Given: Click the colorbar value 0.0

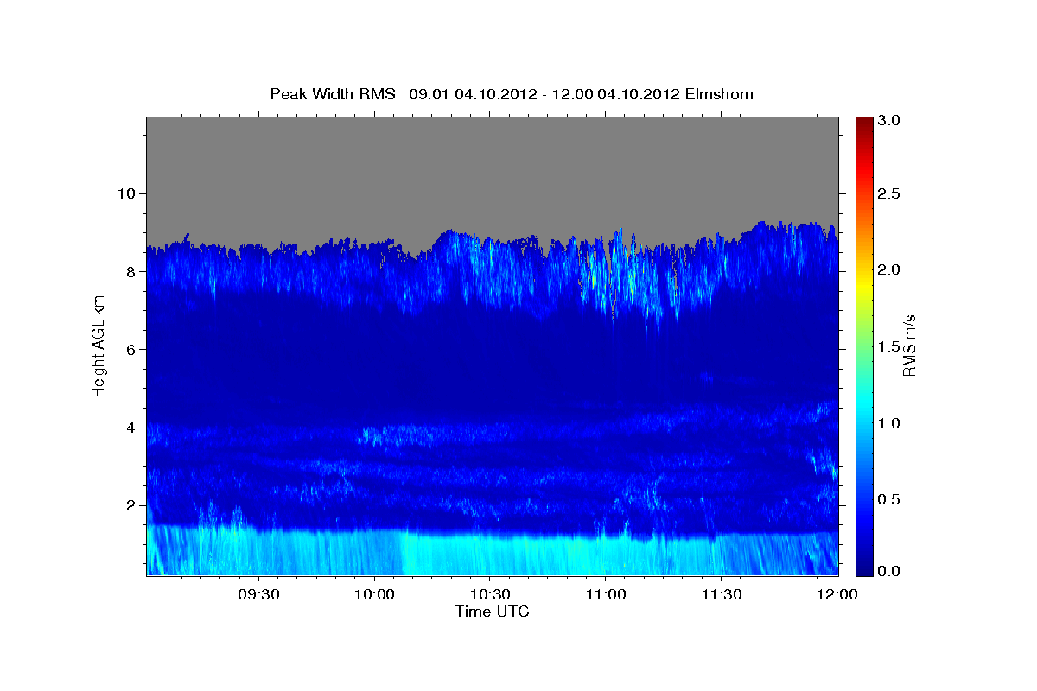Looking at the screenshot, I should (890, 571).
